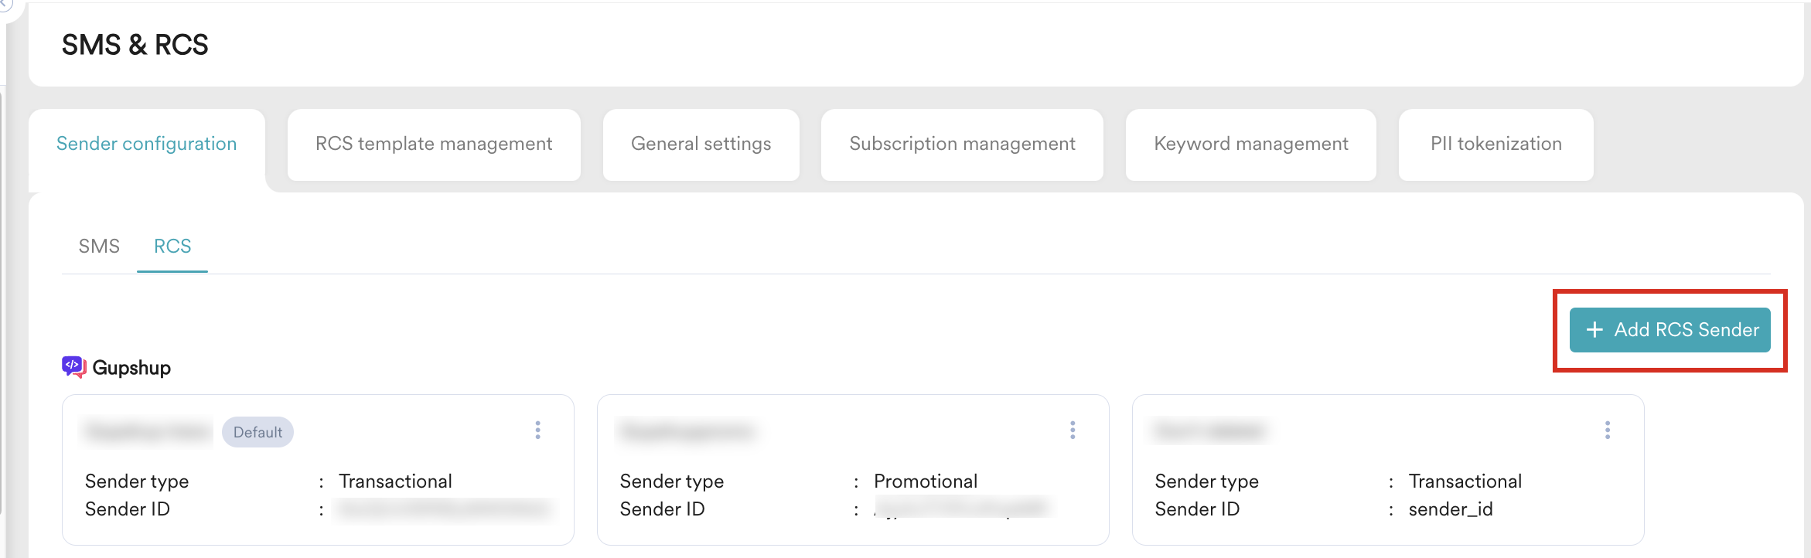The height and width of the screenshot is (558, 1811).
Task: Click the SMS & RCS page heading
Action: 135,45
